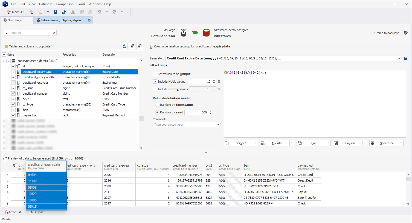Toggle the select-all checkbox in Name header
412x223 pixels.
coord(4,55)
